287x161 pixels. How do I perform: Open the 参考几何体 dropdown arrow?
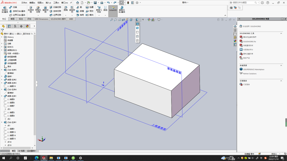tap(99, 15)
